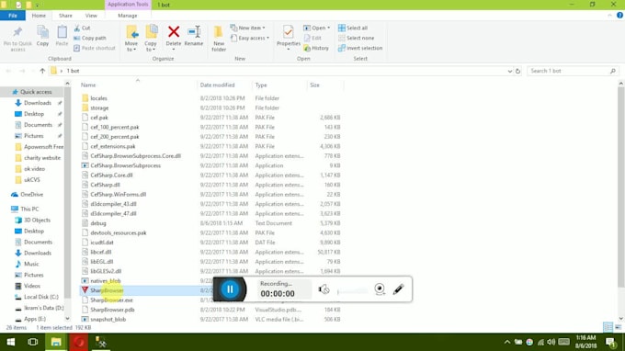Click the refresh button in address bar

[517, 71]
